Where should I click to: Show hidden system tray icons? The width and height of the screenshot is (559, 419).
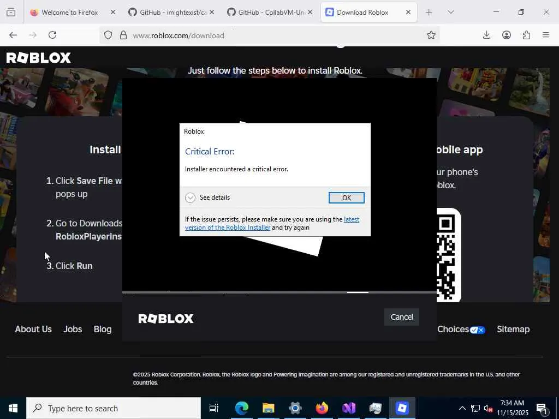click(462, 408)
